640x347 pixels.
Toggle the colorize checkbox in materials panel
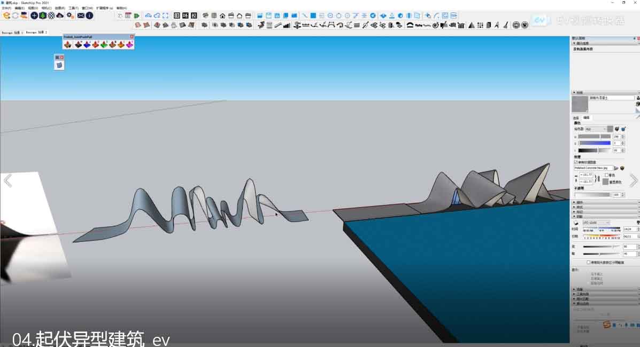click(606, 175)
